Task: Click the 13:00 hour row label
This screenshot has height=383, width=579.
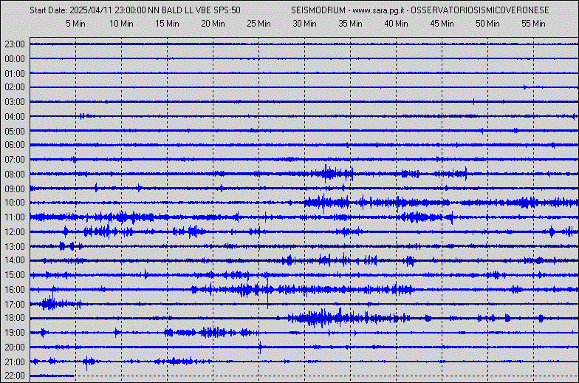Action: pos(15,247)
